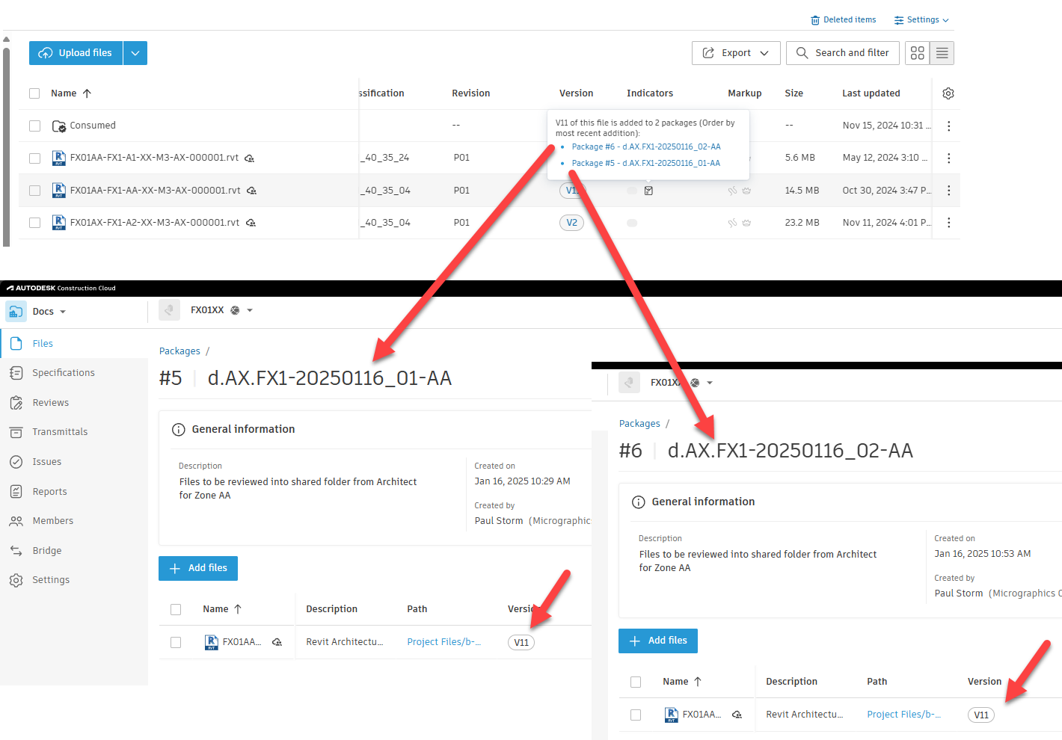
Task: Open the top-right Settings dropdown
Action: pyautogui.click(x=921, y=20)
